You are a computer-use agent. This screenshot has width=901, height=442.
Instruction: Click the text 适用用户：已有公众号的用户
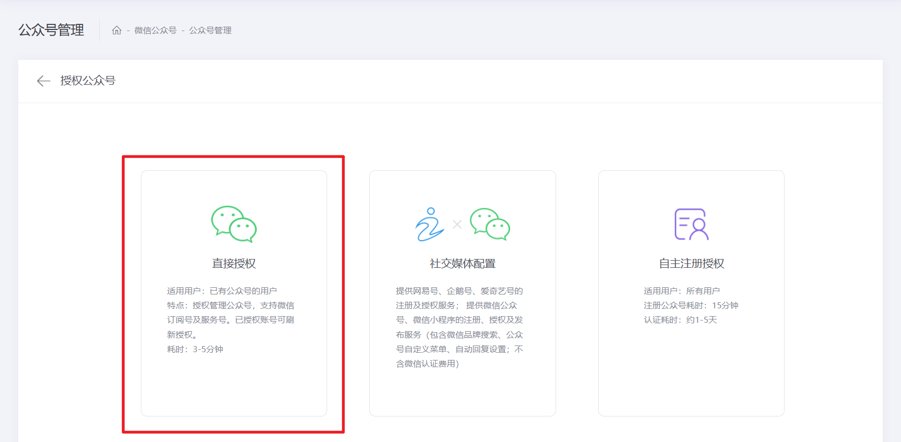point(222,291)
